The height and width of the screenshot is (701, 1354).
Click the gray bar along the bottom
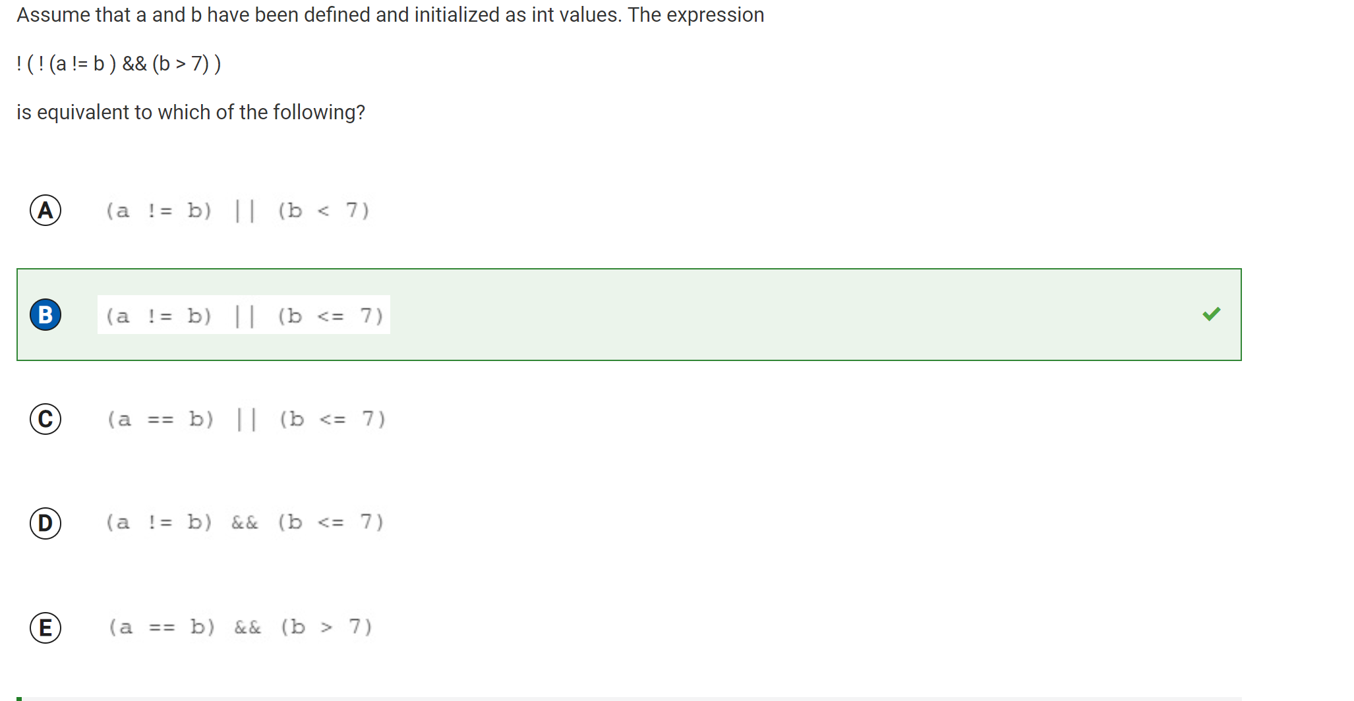[x=659, y=698]
